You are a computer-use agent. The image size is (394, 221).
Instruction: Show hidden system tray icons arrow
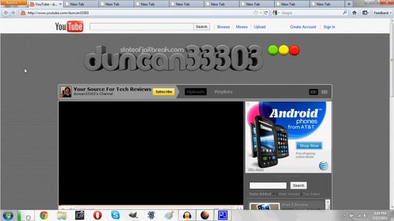tap(344, 215)
